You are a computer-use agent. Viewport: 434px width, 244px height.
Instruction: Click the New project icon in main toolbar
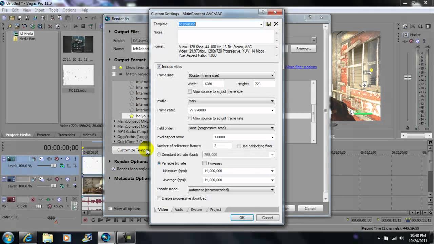(x=5, y=18)
